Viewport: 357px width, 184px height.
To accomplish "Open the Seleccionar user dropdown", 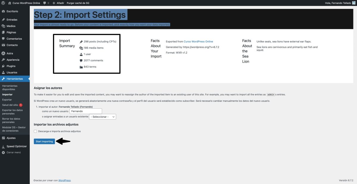I will 102,117.
